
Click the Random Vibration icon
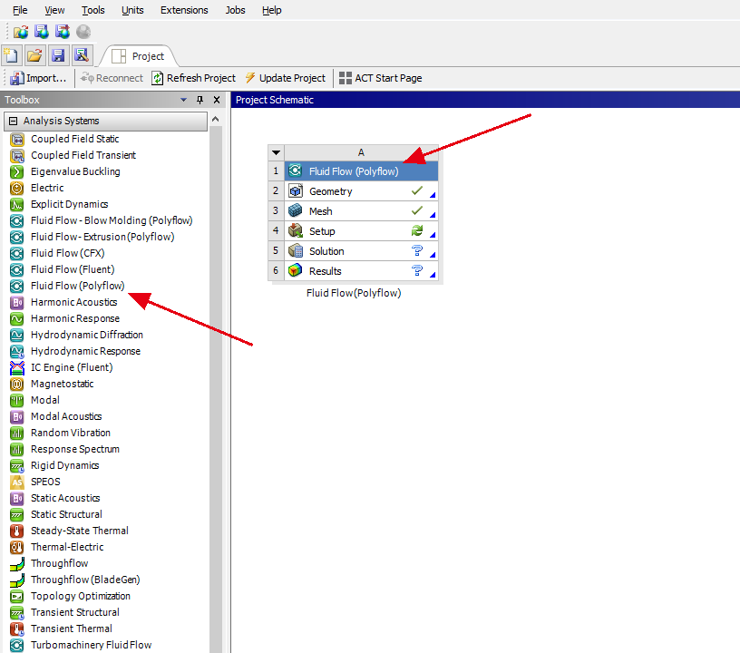click(x=17, y=434)
